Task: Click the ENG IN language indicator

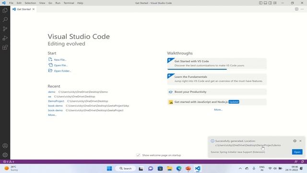Action: [x=262, y=169]
